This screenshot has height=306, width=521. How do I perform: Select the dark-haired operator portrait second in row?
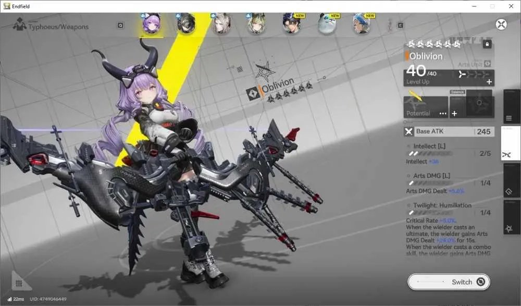tap(186, 23)
